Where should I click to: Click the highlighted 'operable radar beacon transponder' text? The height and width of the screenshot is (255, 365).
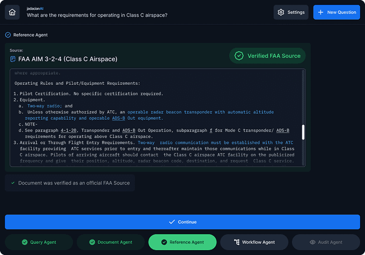(x=170, y=112)
